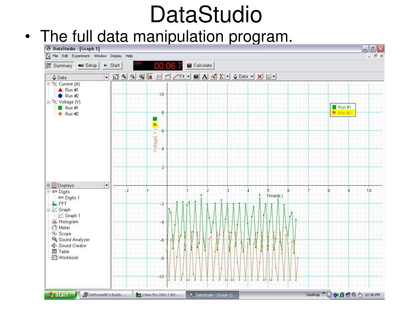Screen dimensions: 412x309
Task: Click highlighted Run #2 in graph legend
Action: (x=343, y=113)
